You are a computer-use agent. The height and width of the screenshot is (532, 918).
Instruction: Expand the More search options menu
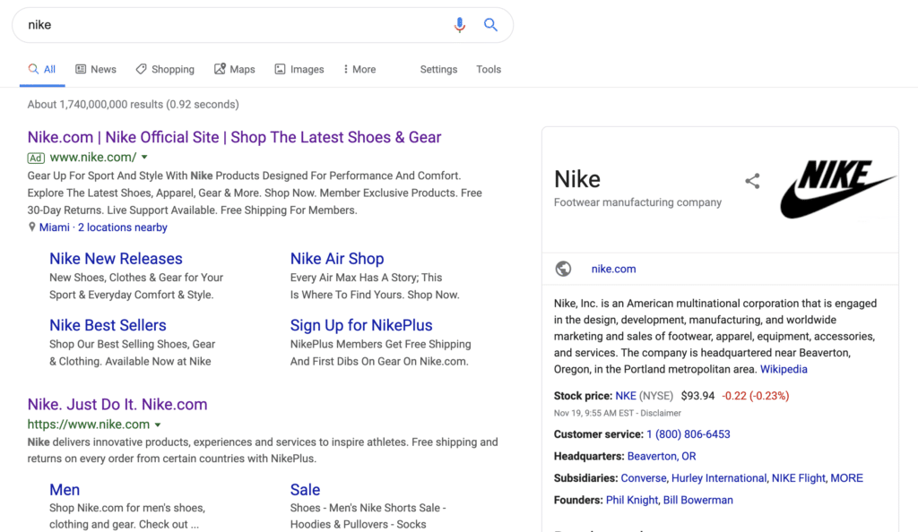(359, 69)
